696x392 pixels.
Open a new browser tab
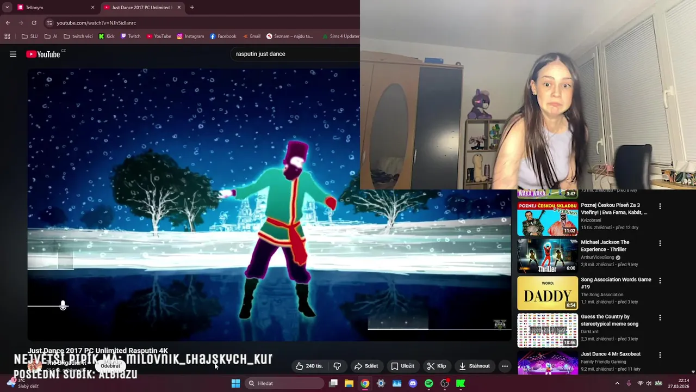point(192,8)
